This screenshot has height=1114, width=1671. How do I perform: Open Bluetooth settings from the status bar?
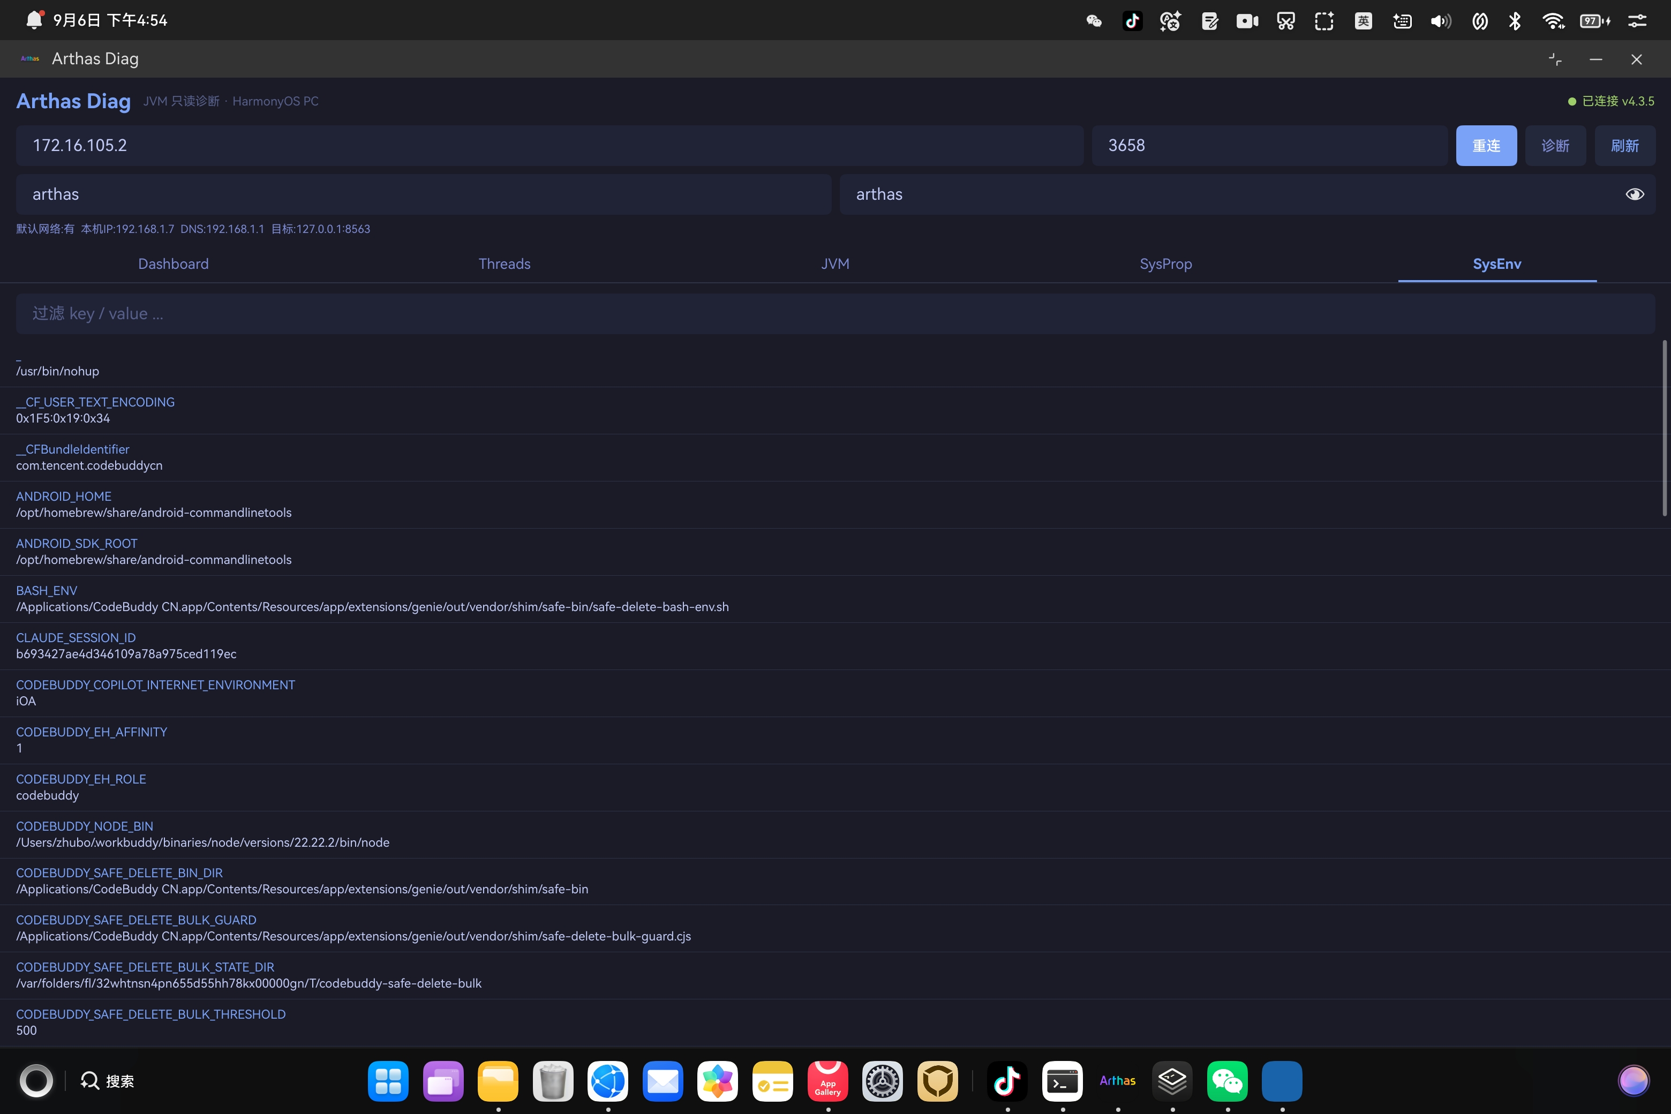click(1515, 20)
